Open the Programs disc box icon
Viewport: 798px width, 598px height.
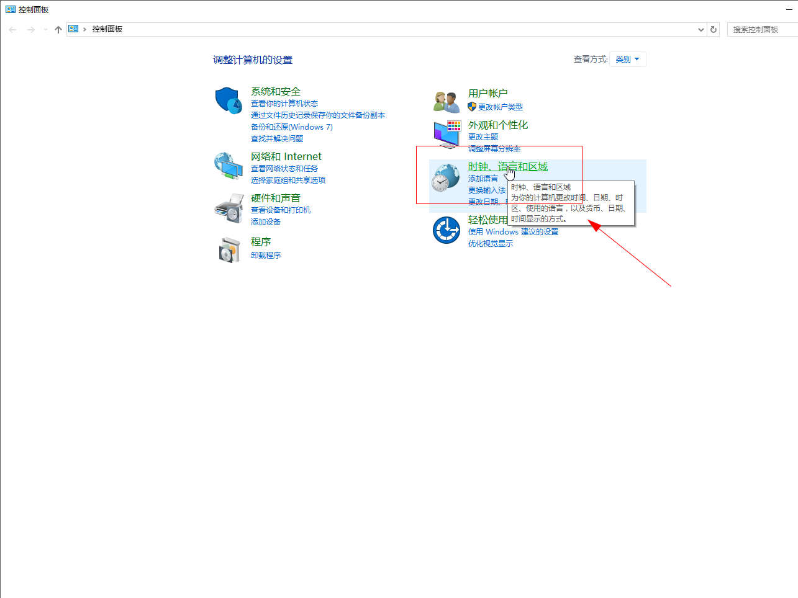coord(229,249)
